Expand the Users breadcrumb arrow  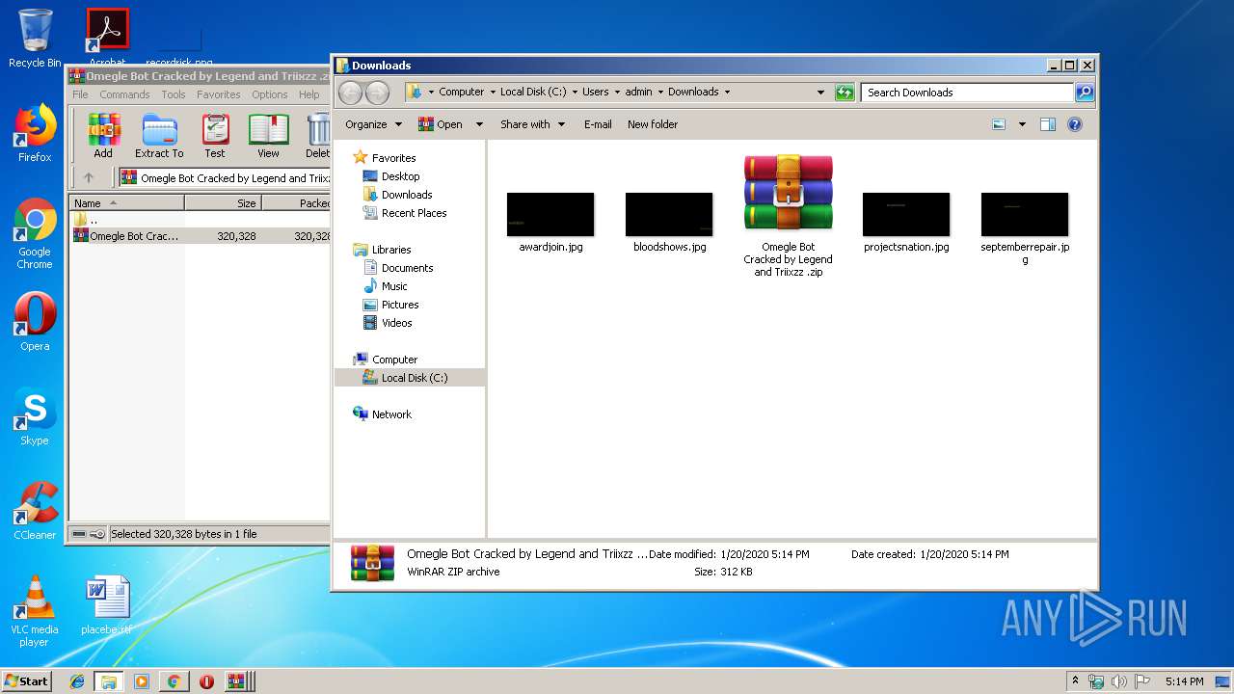[x=615, y=93]
